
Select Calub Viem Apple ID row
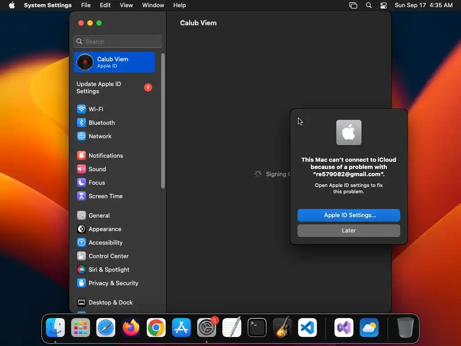(114, 62)
